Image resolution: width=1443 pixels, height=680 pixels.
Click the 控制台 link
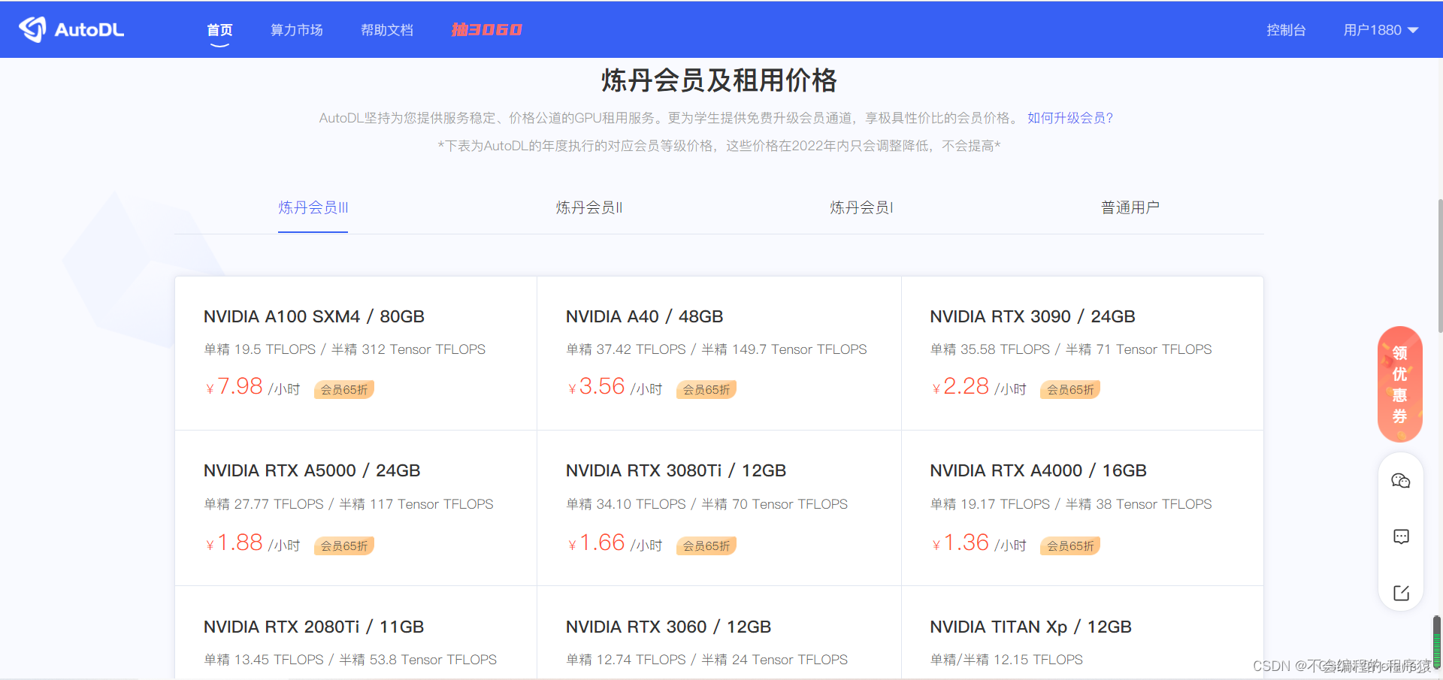[x=1286, y=29]
